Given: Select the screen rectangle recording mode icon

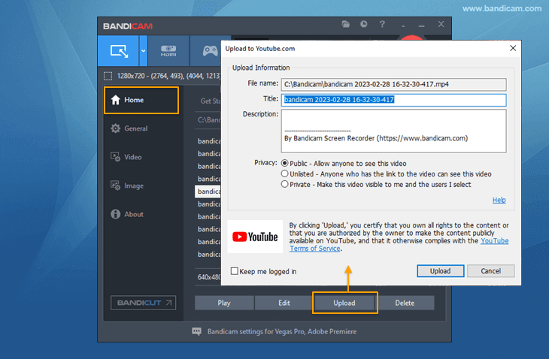Looking at the screenshot, I should click(119, 51).
